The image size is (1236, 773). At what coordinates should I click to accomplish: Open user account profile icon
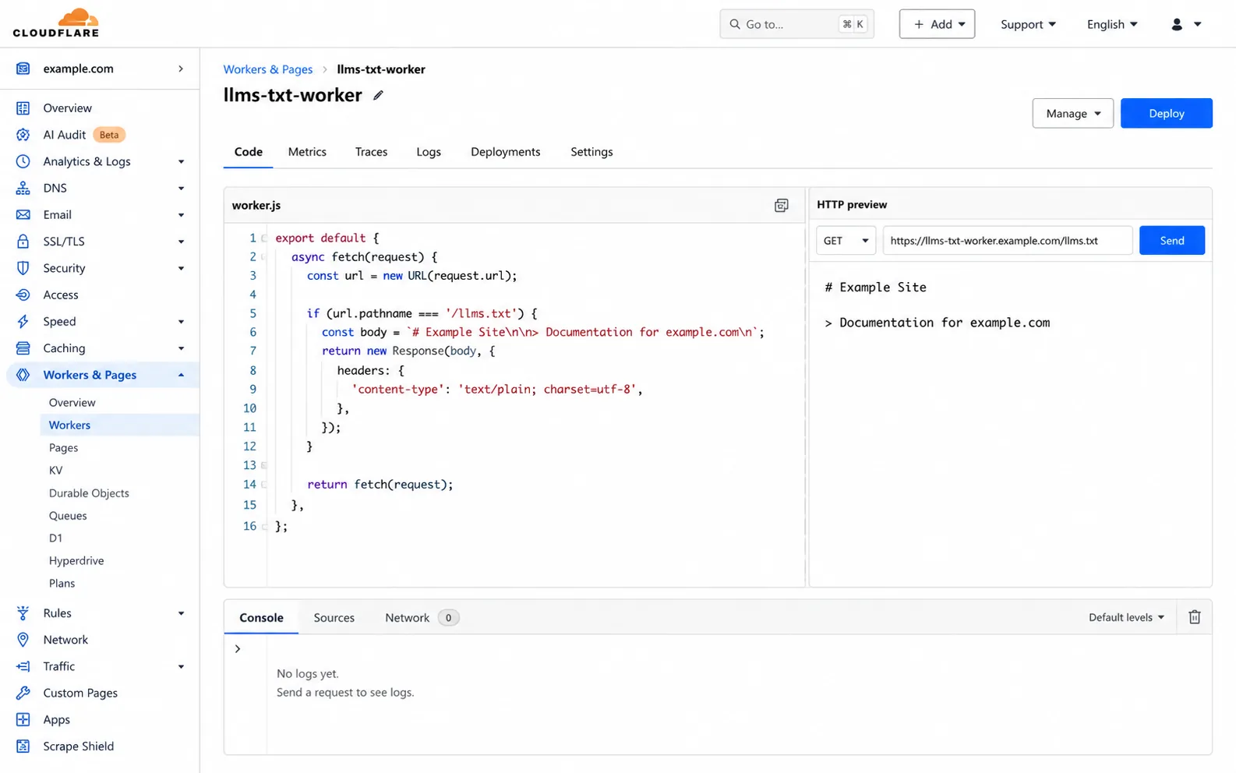click(1177, 24)
